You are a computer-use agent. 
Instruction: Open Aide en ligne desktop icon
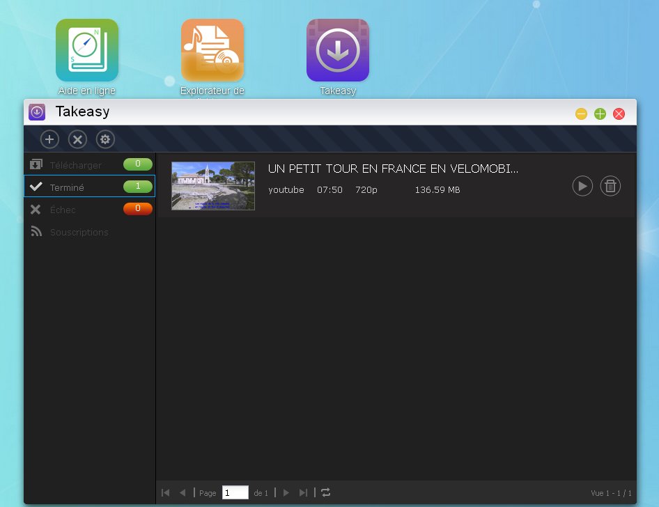(x=87, y=51)
